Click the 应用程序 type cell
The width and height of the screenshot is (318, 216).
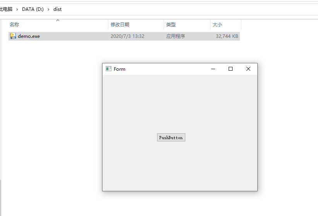(175, 36)
